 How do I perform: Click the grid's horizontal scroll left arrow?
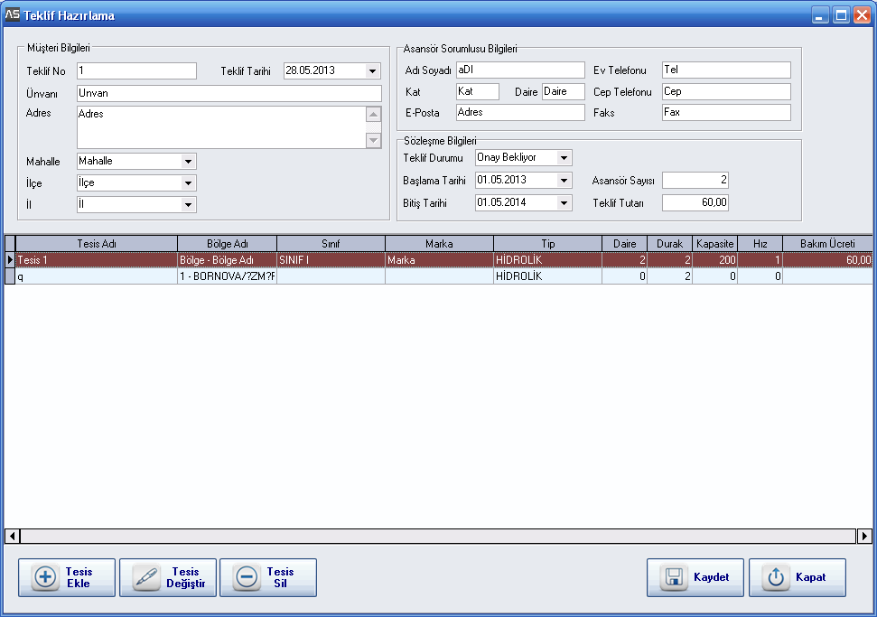13,536
